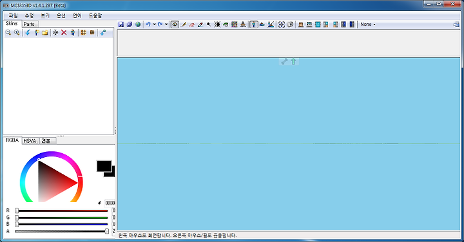Select the Eraser tool
Viewport: 464px width, 242px height.
pyautogui.click(x=192, y=24)
